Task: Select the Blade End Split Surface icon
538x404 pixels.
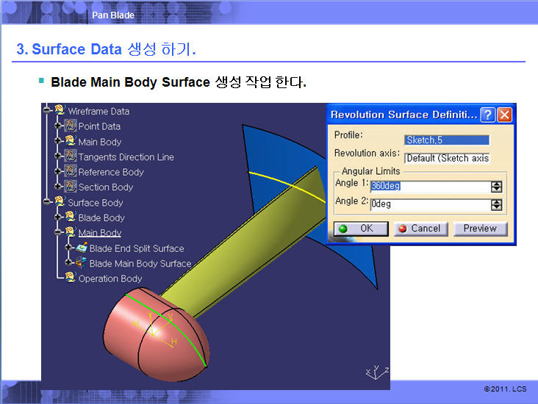Action: click(x=81, y=248)
